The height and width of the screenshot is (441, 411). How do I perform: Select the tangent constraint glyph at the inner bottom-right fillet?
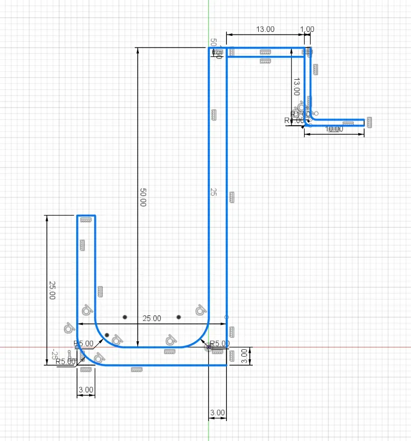click(200, 310)
